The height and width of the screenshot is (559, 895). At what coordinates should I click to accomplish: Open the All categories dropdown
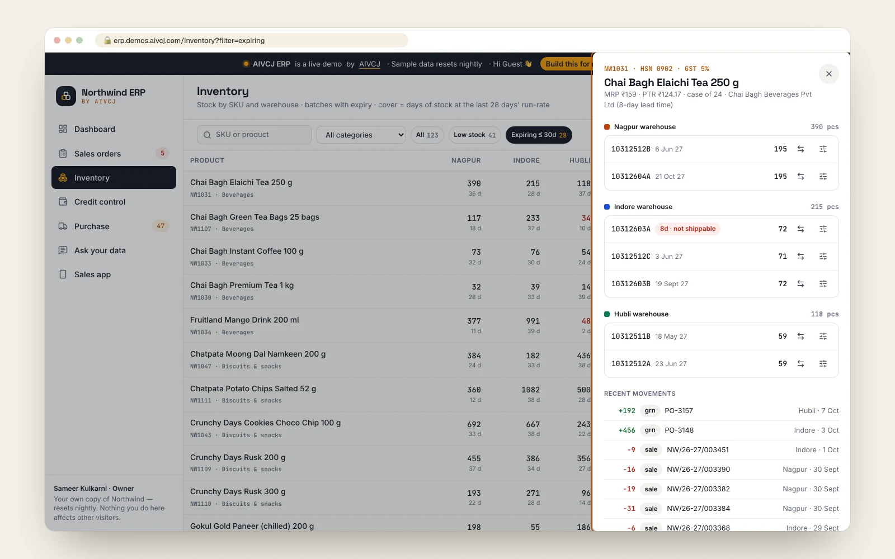click(x=361, y=135)
